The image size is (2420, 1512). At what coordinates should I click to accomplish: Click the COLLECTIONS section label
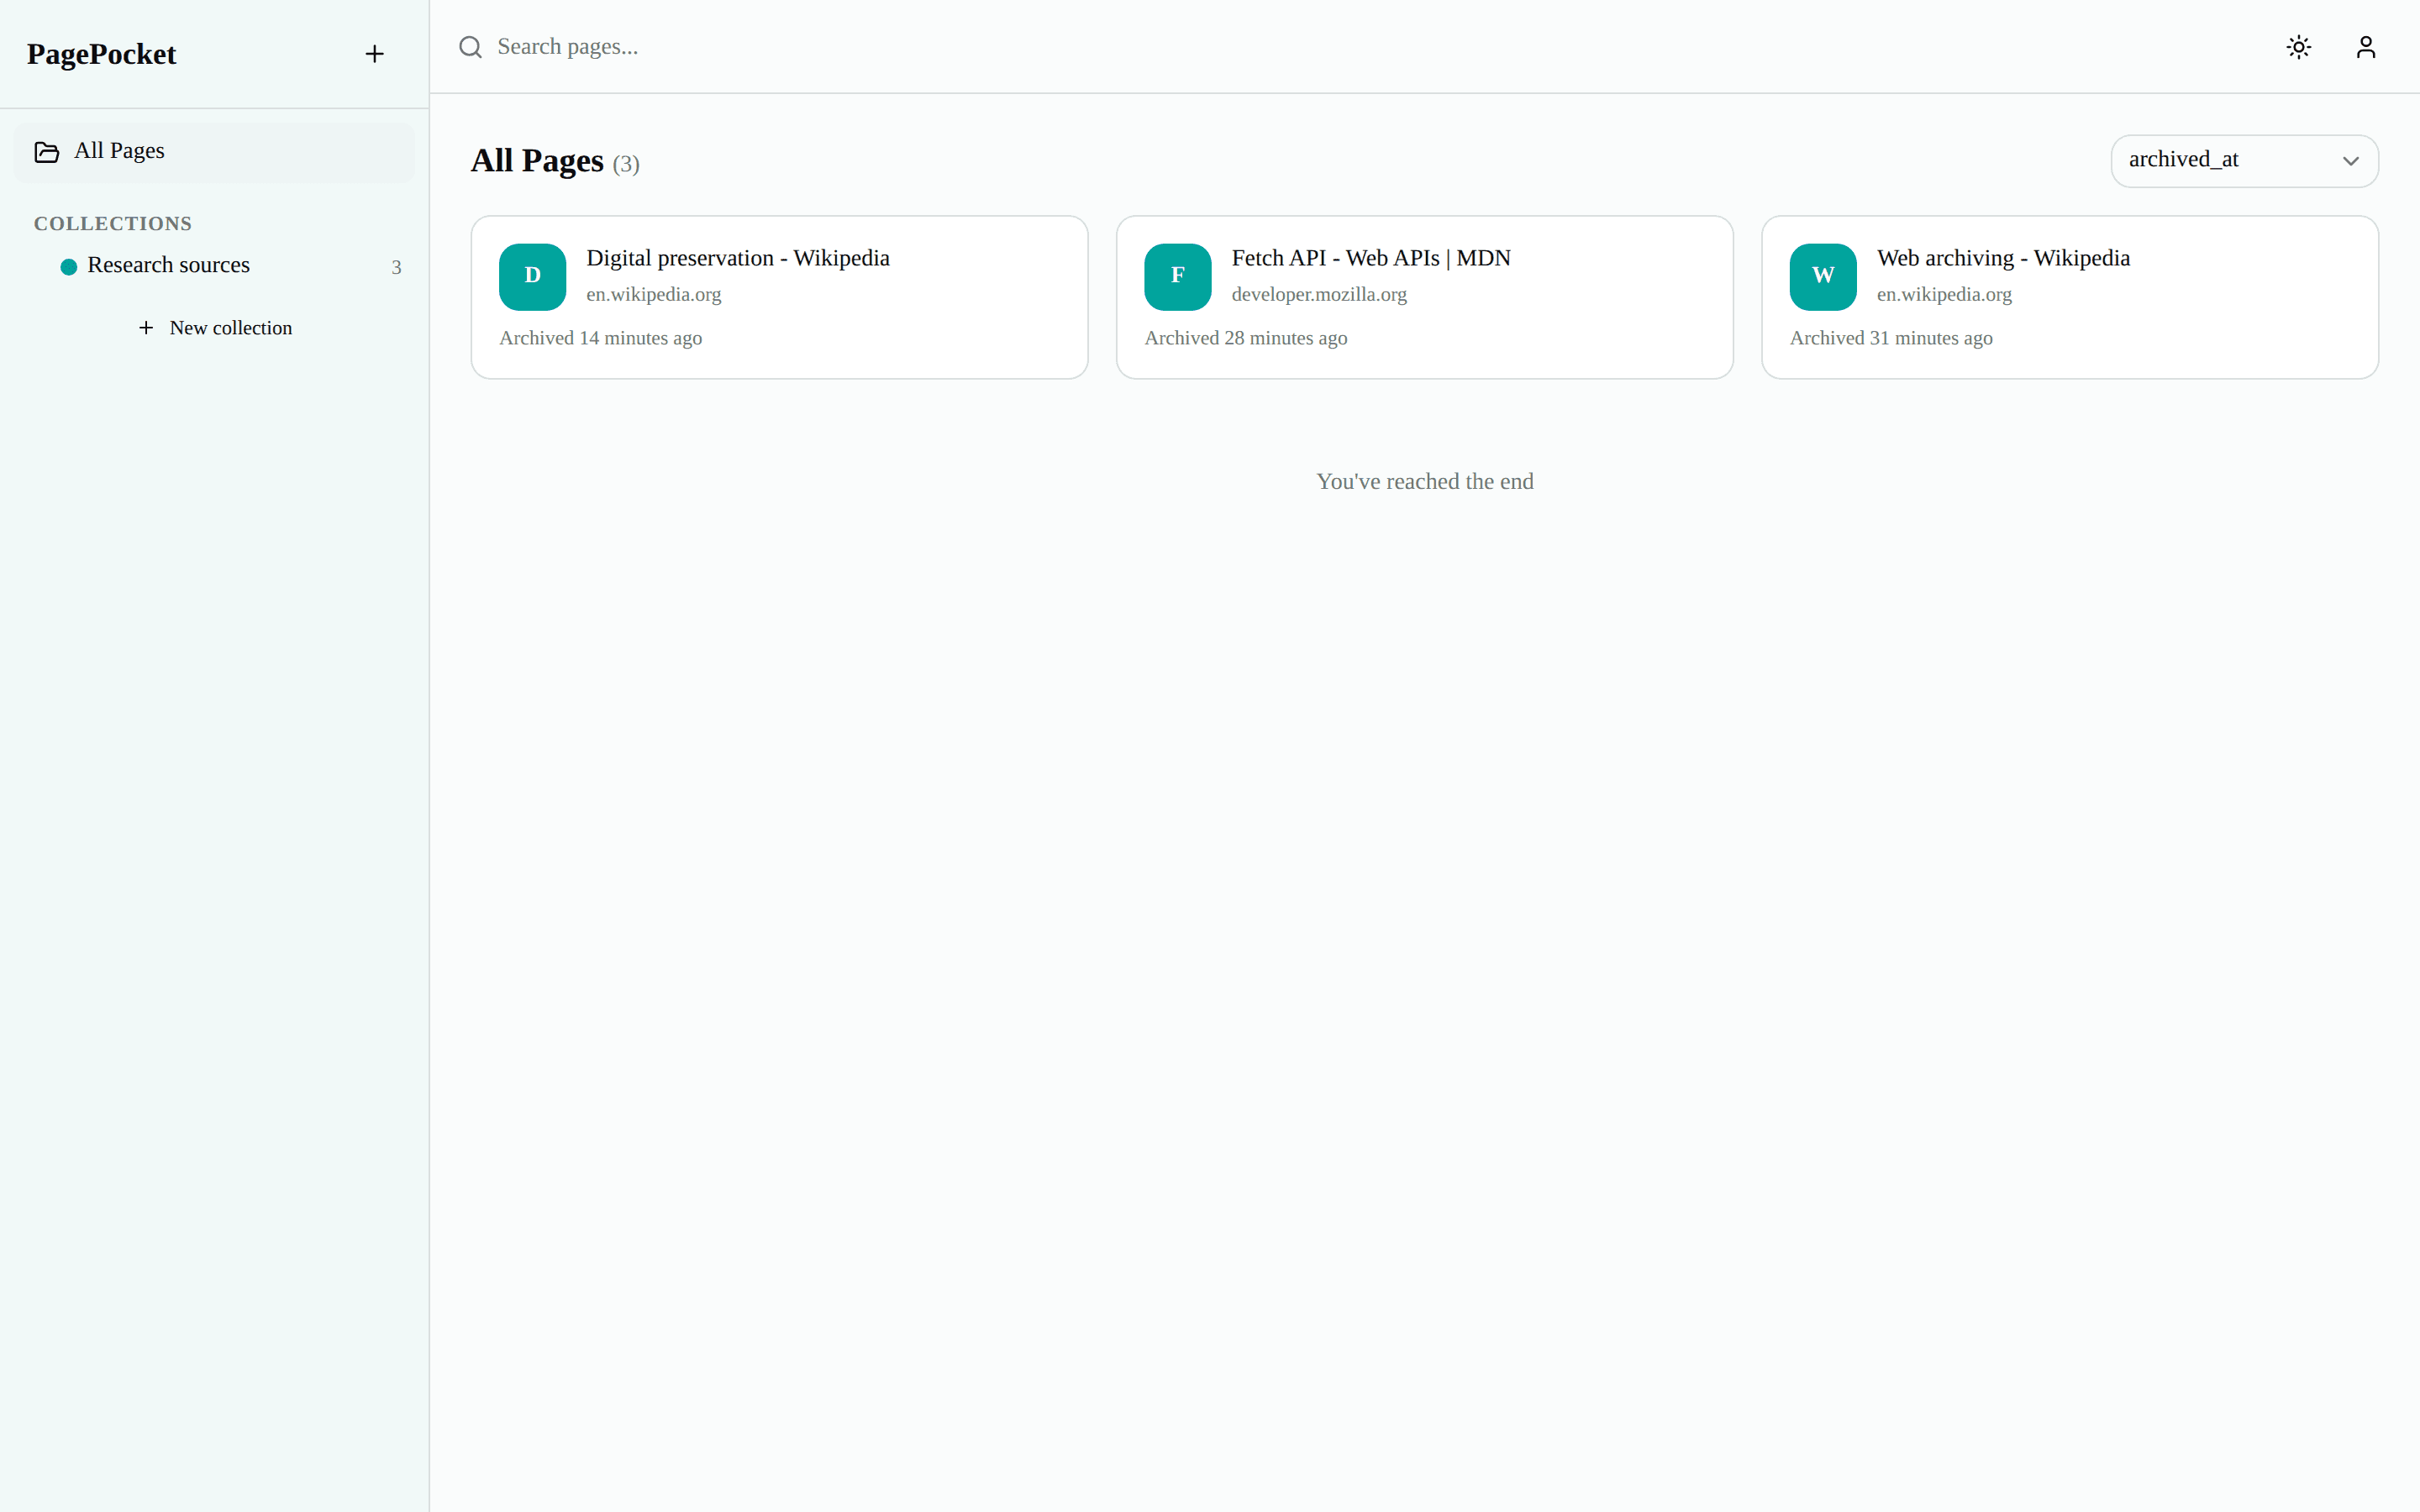pos(113,224)
